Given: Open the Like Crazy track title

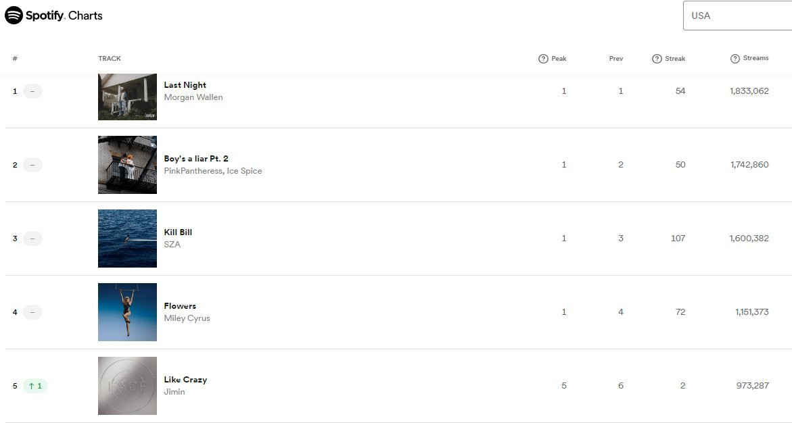Looking at the screenshot, I should [185, 380].
